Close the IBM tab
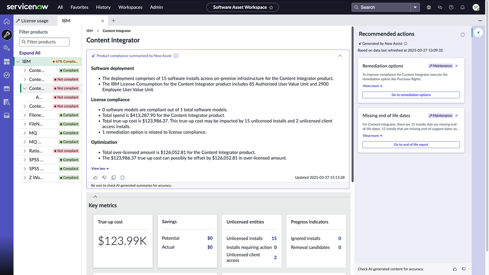This screenshot has width=489, height=275. pyautogui.click(x=103, y=21)
